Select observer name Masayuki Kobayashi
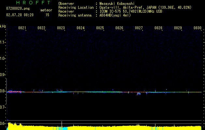 pyautogui.click(x=117, y=4)
